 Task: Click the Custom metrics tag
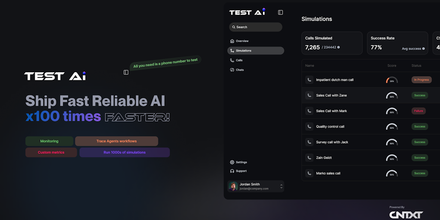[x=51, y=153]
